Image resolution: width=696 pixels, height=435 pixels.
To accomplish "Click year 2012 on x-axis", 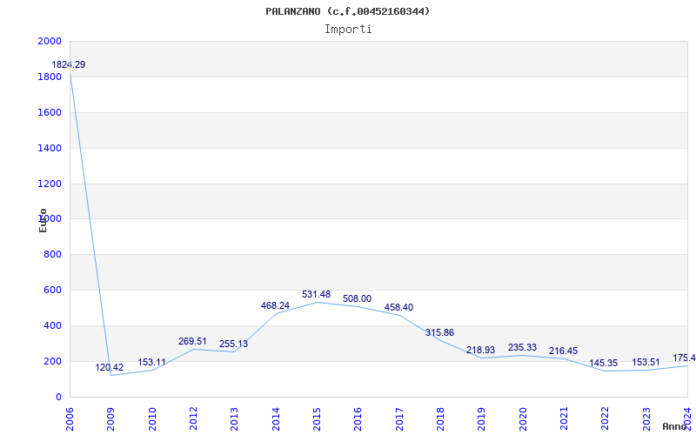I will click(193, 419).
